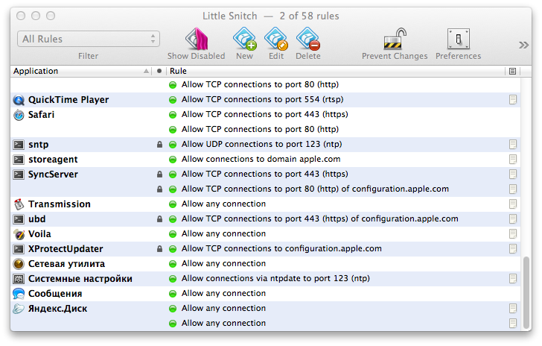Sort by the Application column header
542x346 pixels.
pos(74,72)
